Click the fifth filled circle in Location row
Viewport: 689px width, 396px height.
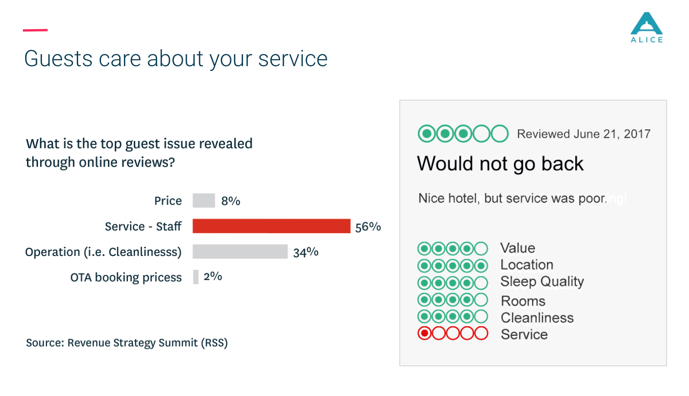[x=481, y=266]
